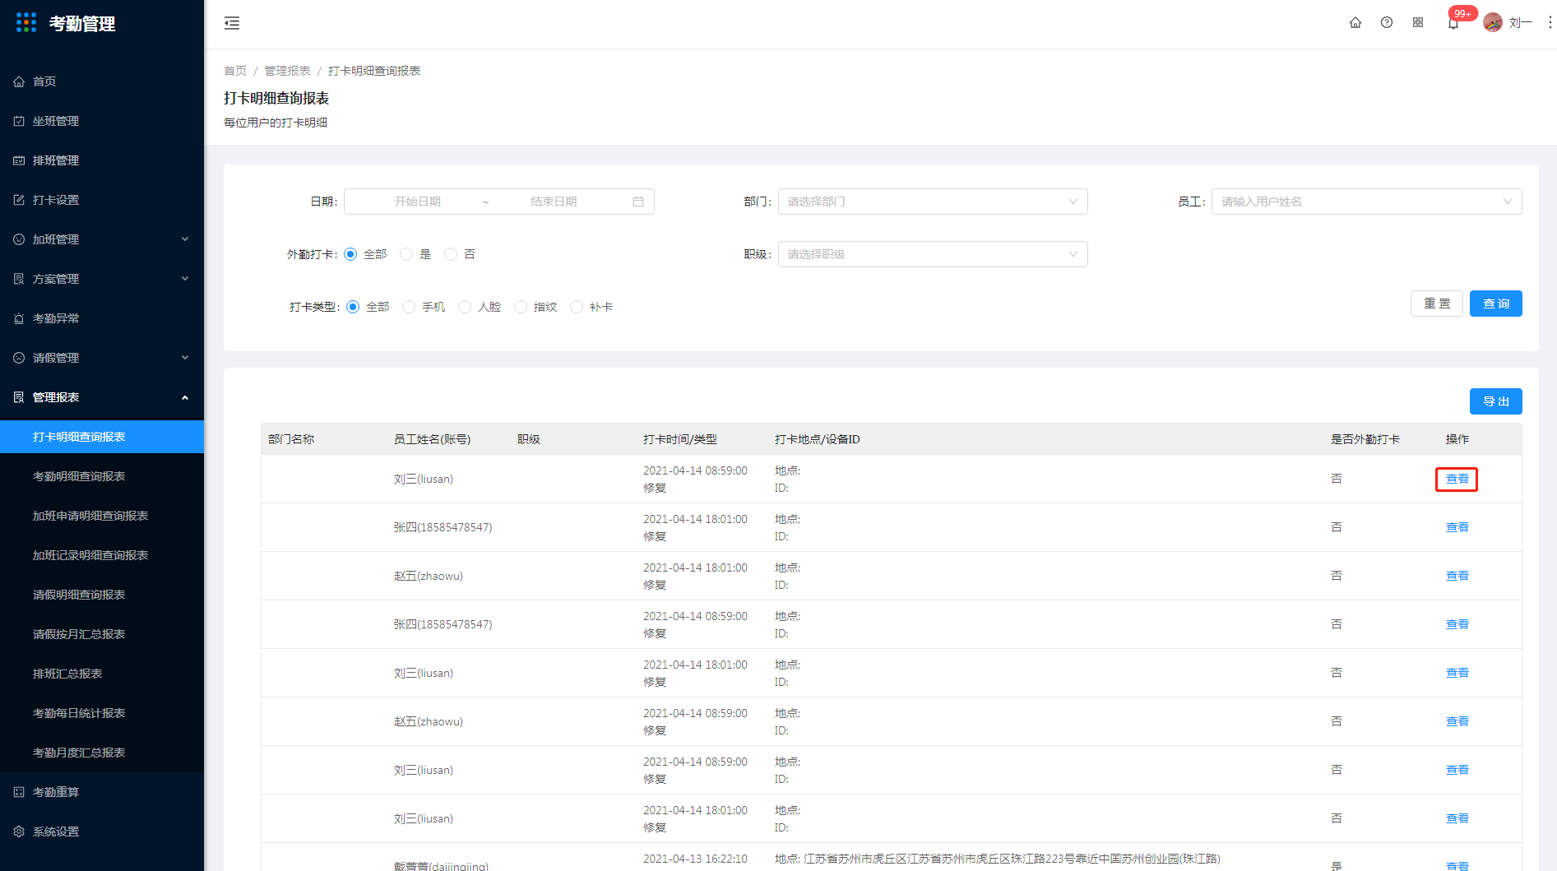Click 打卡时间/类型 column header
1557x871 pixels.
coord(680,439)
